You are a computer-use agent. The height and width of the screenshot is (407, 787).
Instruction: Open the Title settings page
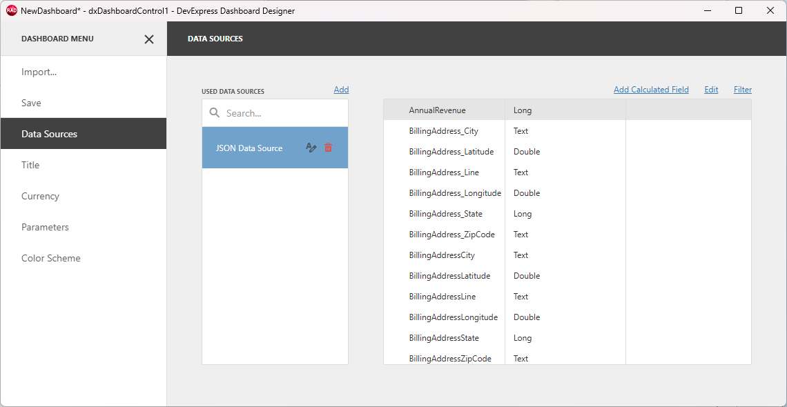[x=30, y=165]
